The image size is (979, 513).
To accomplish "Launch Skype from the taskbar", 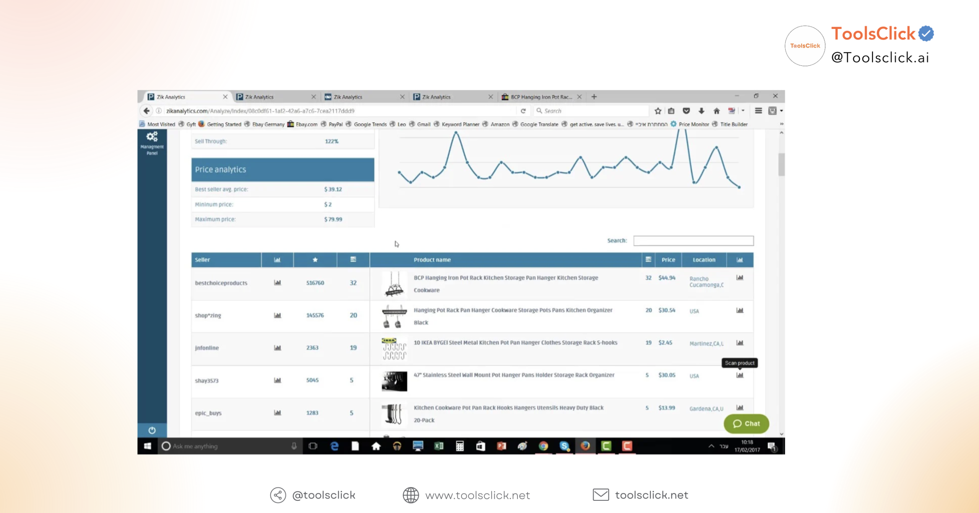I will pos(564,446).
